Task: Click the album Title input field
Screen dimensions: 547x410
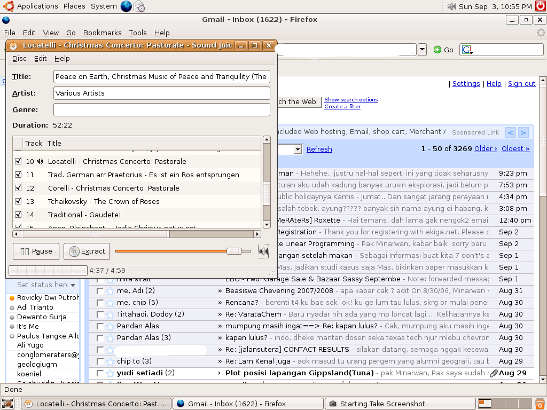Action: pos(162,77)
